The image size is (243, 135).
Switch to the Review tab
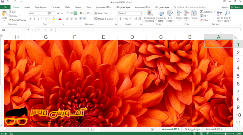[78, 7]
